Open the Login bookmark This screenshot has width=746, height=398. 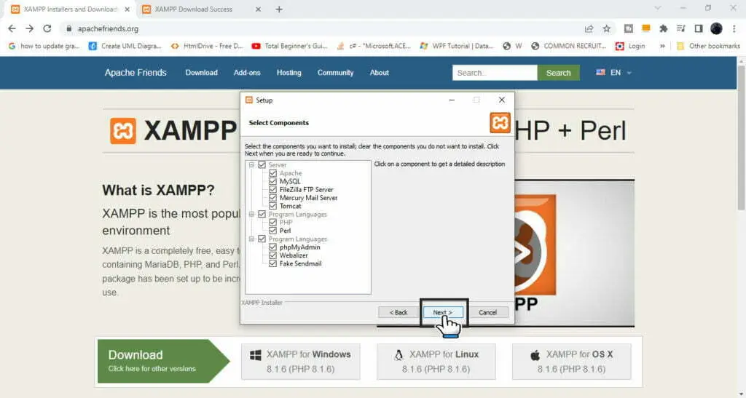(x=630, y=46)
